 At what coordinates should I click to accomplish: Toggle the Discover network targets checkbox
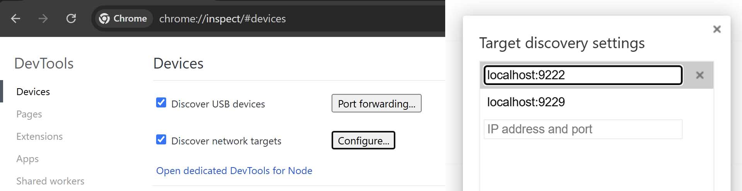pos(161,140)
